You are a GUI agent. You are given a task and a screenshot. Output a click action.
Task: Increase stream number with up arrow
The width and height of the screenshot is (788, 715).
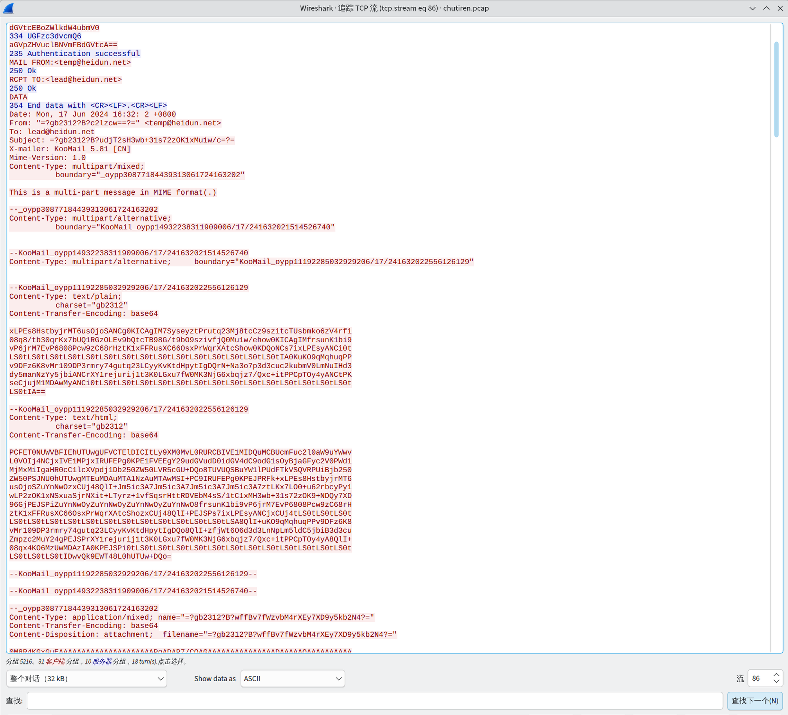(x=776, y=675)
